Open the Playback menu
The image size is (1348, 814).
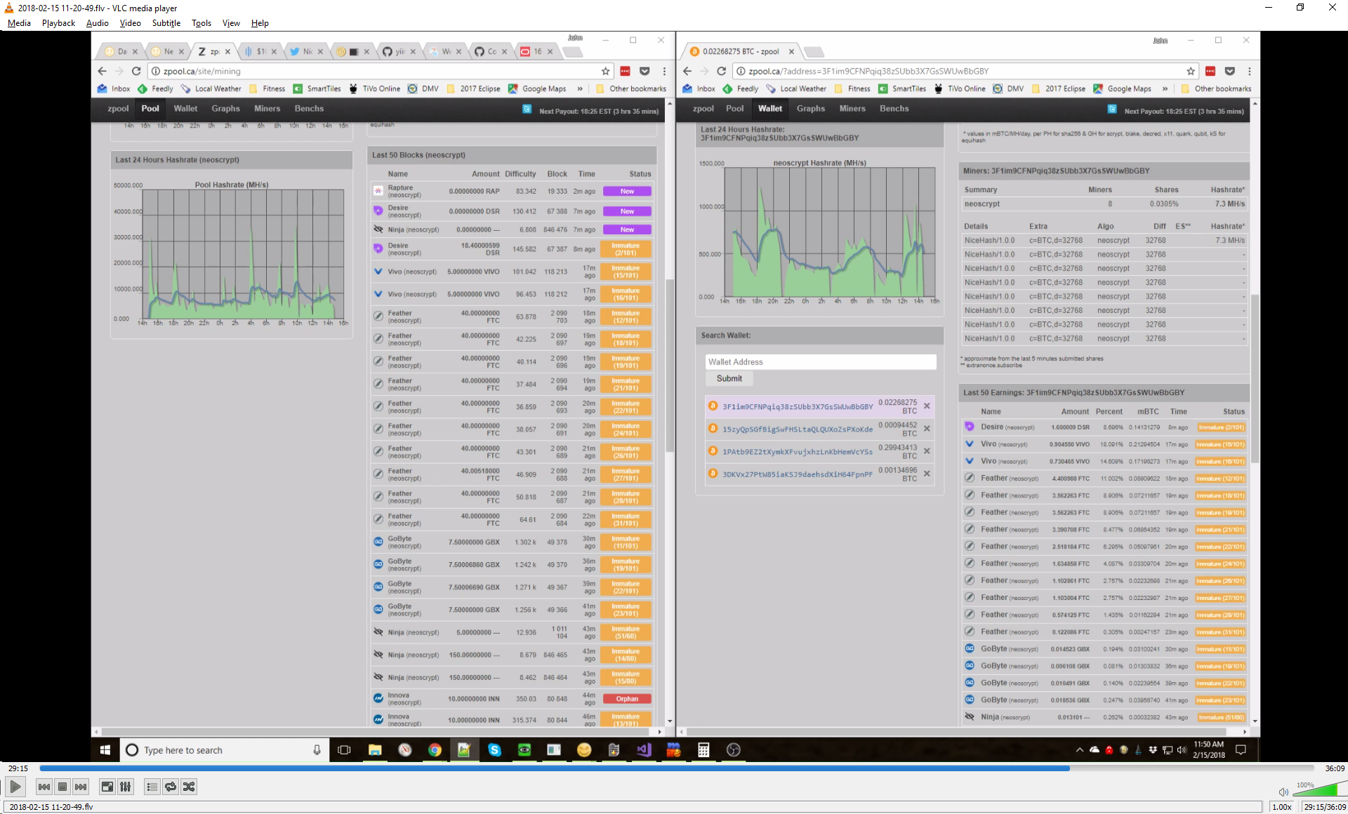coord(58,23)
